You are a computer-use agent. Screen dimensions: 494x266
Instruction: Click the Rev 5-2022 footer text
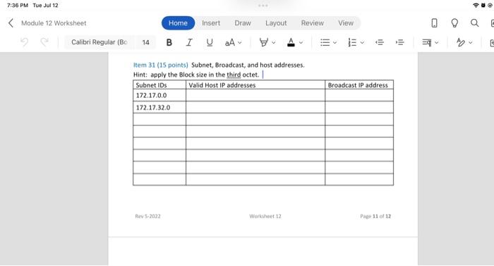click(147, 216)
